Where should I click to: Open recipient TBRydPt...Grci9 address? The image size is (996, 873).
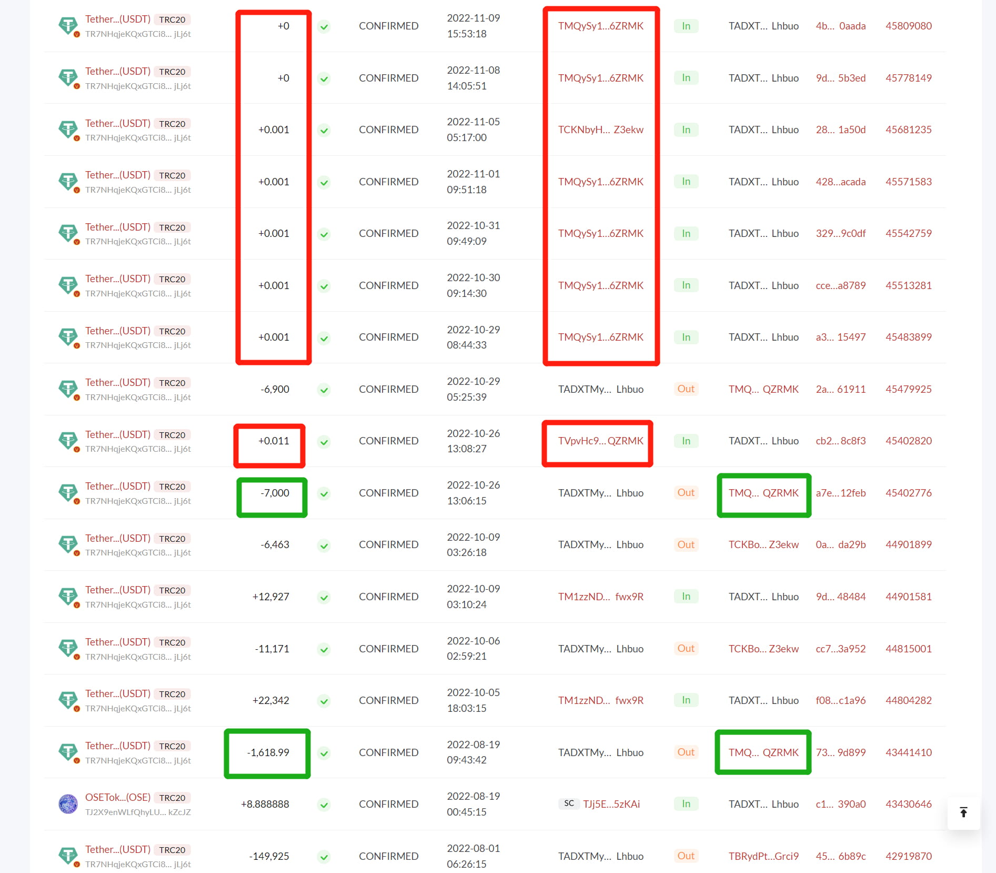click(763, 856)
